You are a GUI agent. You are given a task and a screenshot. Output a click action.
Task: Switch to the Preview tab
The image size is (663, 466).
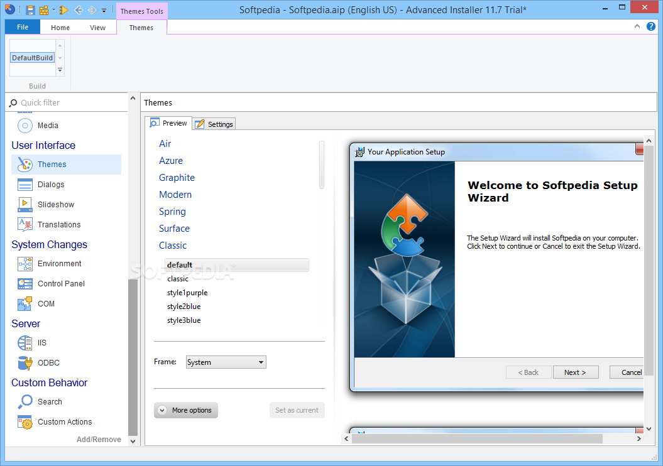(x=168, y=123)
